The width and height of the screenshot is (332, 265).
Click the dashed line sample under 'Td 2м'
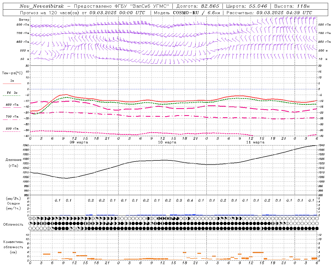coord(12,96)
